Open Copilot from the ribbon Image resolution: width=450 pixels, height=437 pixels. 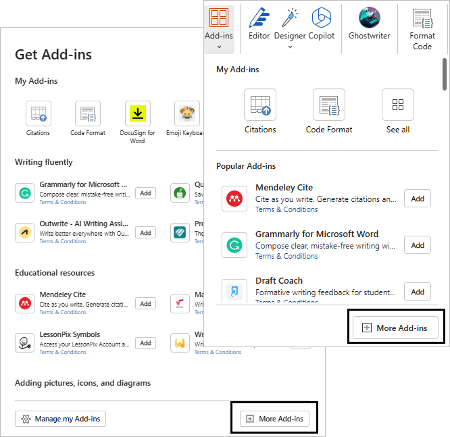(x=322, y=24)
